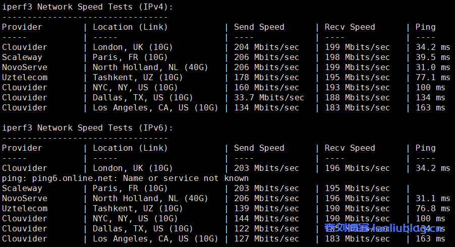Click the 77.1 ms ping value
The width and height of the screenshot is (455, 247).
[432, 77]
